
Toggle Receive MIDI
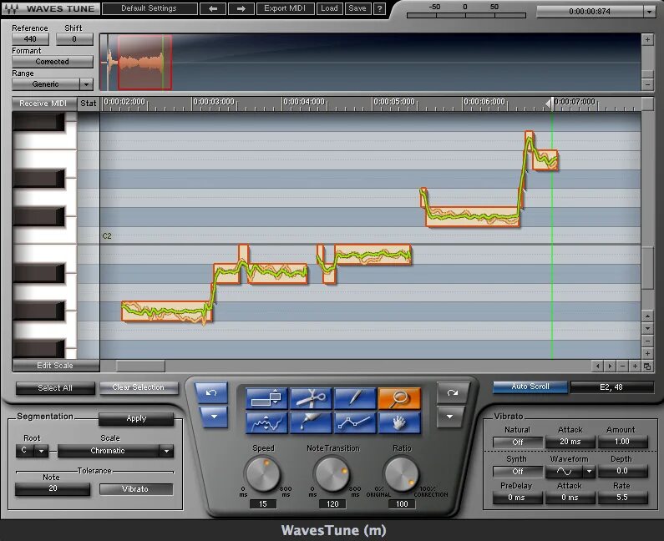(43, 104)
